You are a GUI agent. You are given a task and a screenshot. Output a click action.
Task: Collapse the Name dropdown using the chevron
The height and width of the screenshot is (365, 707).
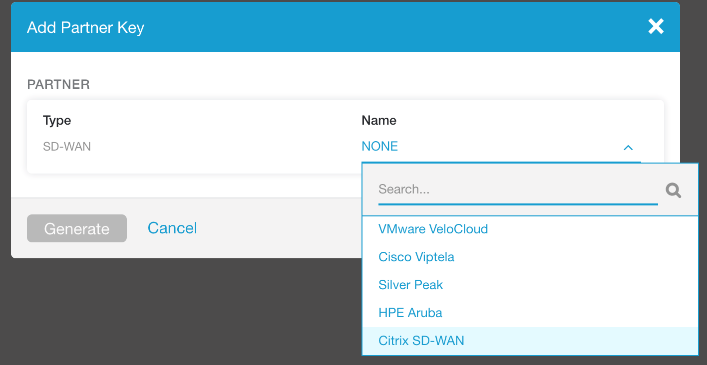628,148
